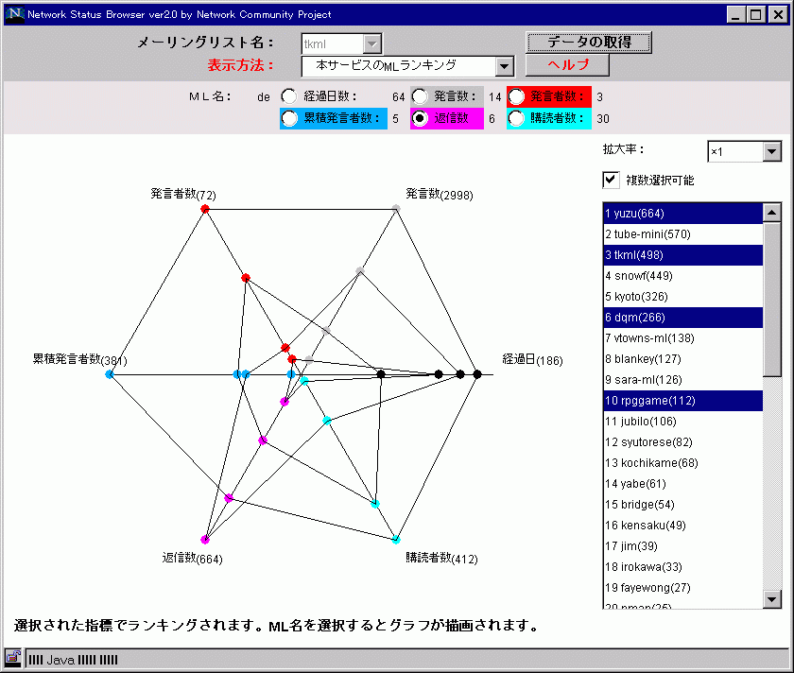This screenshot has width=794, height=673.
Task: Click the list scrollbar up arrow
Action: pyautogui.click(x=771, y=214)
